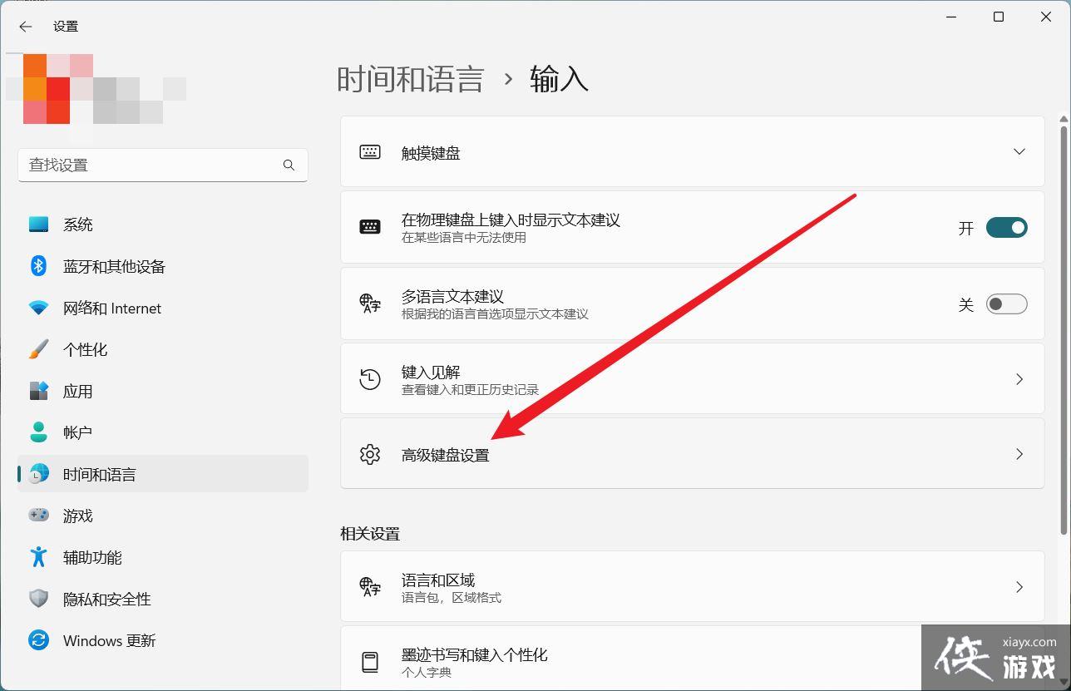Disable 在物理键盘上键入时显示文本建议

pos(1006,227)
